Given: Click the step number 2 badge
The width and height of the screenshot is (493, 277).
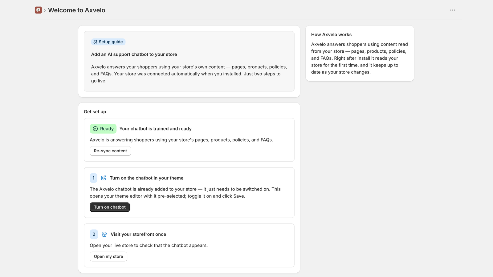Looking at the screenshot, I should click(94, 234).
